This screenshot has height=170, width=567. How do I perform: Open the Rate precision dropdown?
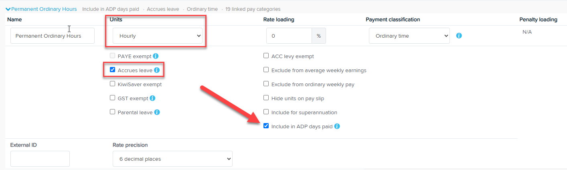point(172,159)
